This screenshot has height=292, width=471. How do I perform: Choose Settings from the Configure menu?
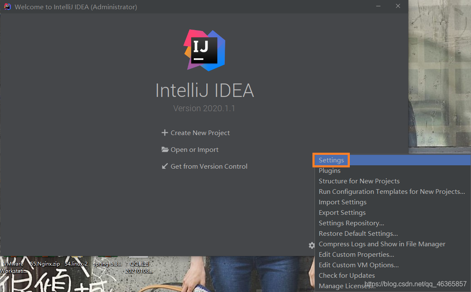[392, 160]
